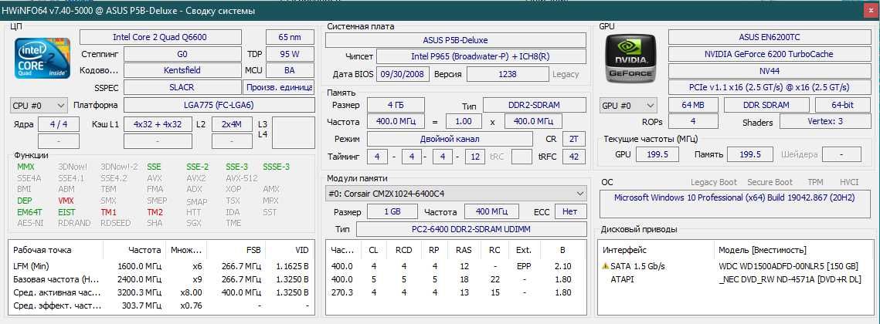Click the ECC value Нет
This screenshot has height=324, width=880.
tap(571, 211)
